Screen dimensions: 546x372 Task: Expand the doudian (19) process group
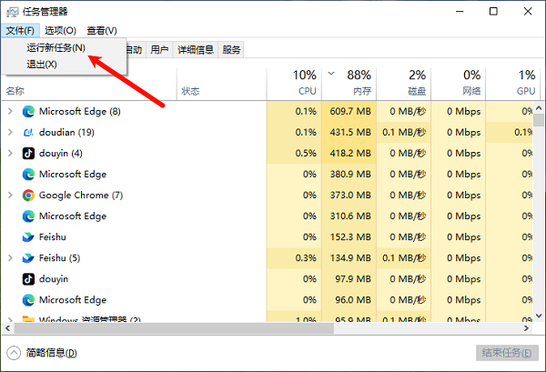pos(10,132)
